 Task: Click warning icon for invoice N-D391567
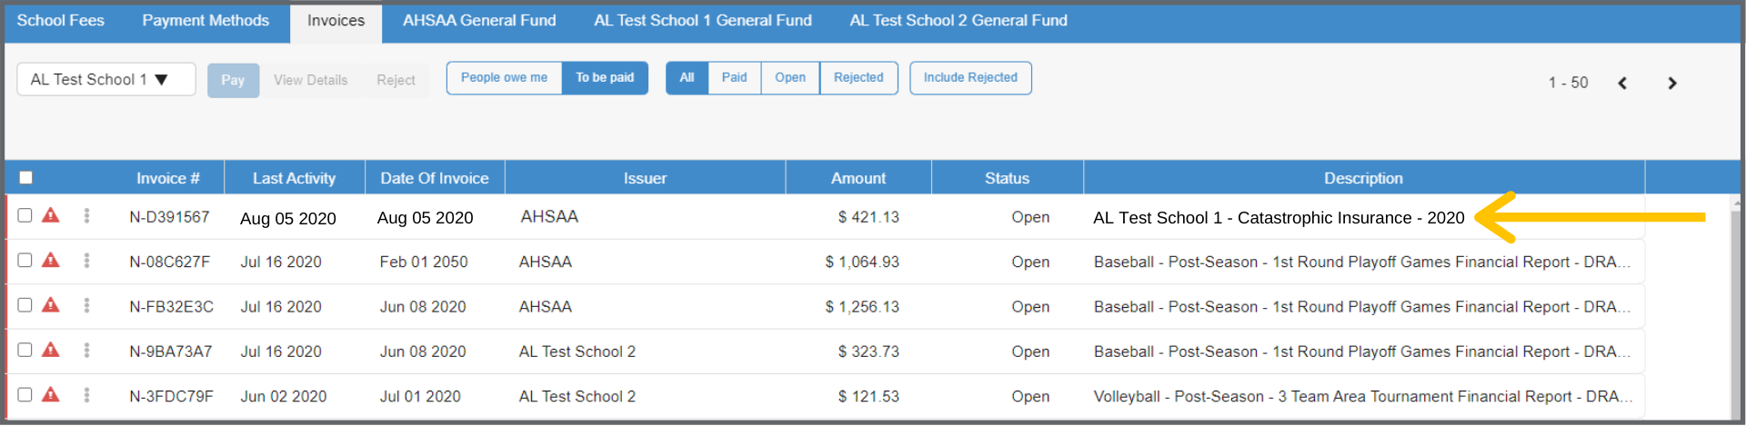point(51,215)
